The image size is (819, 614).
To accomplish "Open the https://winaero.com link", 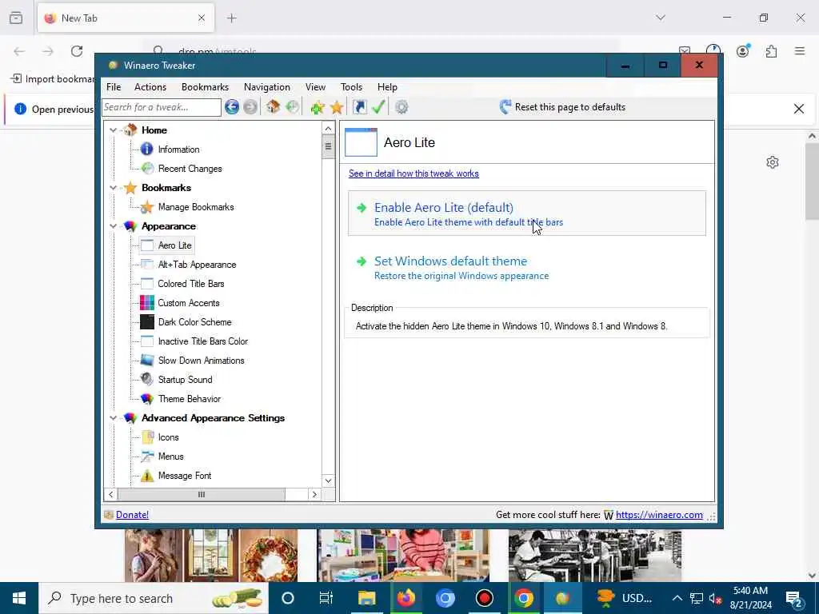I will (659, 515).
